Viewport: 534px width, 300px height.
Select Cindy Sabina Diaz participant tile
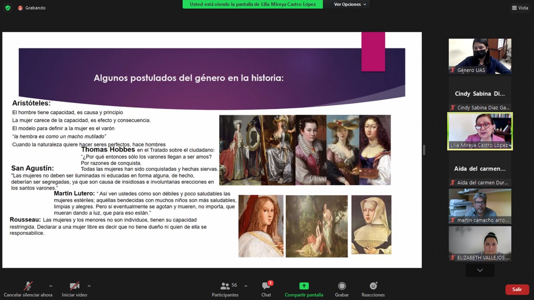click(480, 94)
